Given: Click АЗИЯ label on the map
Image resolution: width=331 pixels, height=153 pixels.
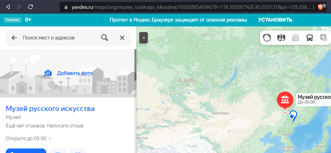Looking at the screenshot, I should pos(186,80).
